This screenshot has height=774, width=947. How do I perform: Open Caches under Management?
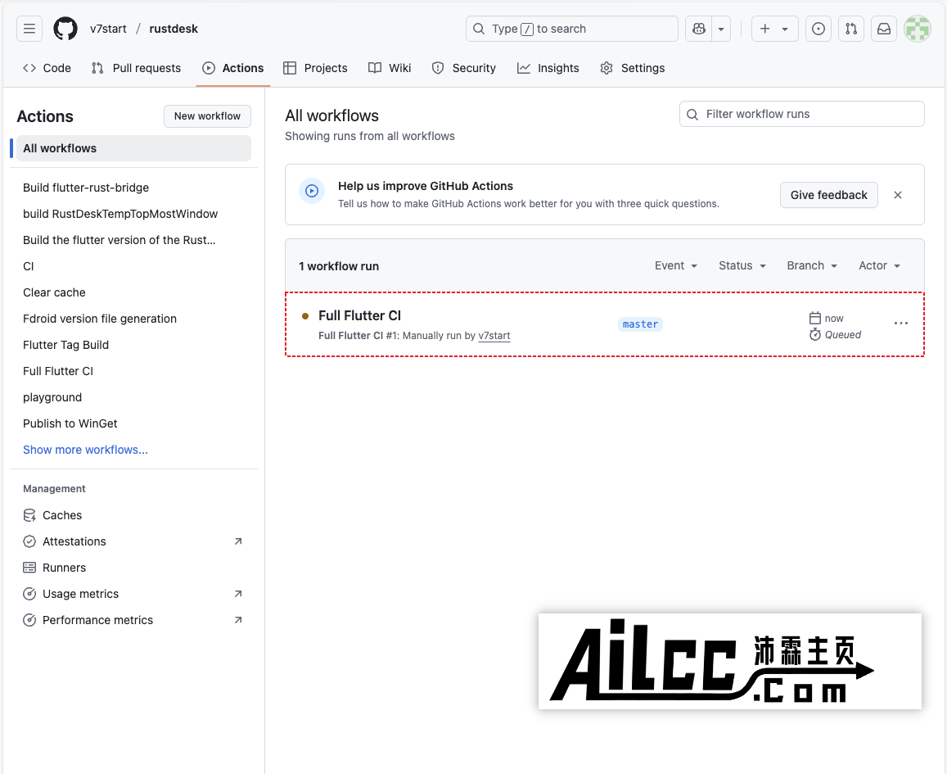[x=52, y=515]
